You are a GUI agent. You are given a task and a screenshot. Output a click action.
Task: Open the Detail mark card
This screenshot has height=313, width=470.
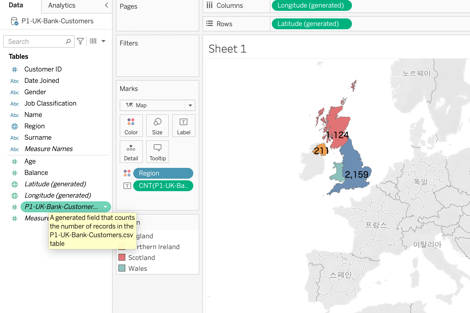coord(131,152)
